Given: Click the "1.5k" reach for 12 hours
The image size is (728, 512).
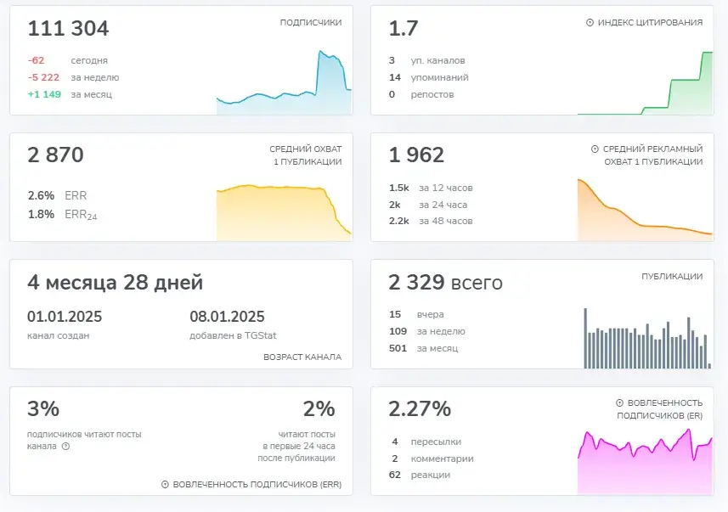Looking at the screenshot, I should pyautogui.click(x=398, y=188).
